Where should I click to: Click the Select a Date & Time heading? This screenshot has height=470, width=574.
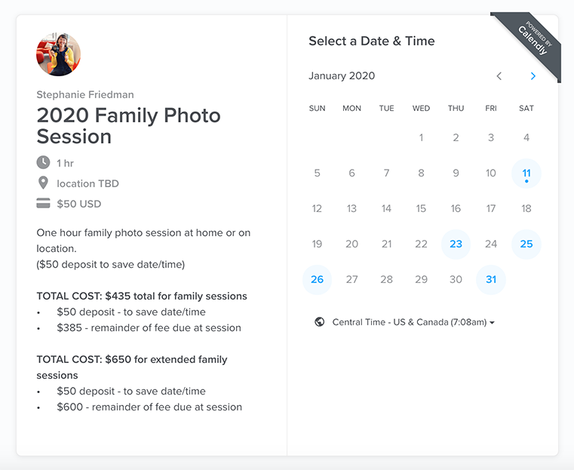371,41
